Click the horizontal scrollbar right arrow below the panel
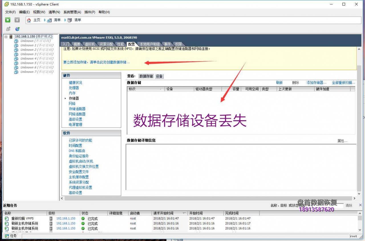The width and height of the screenshot is (365, 241). (354, 198)
